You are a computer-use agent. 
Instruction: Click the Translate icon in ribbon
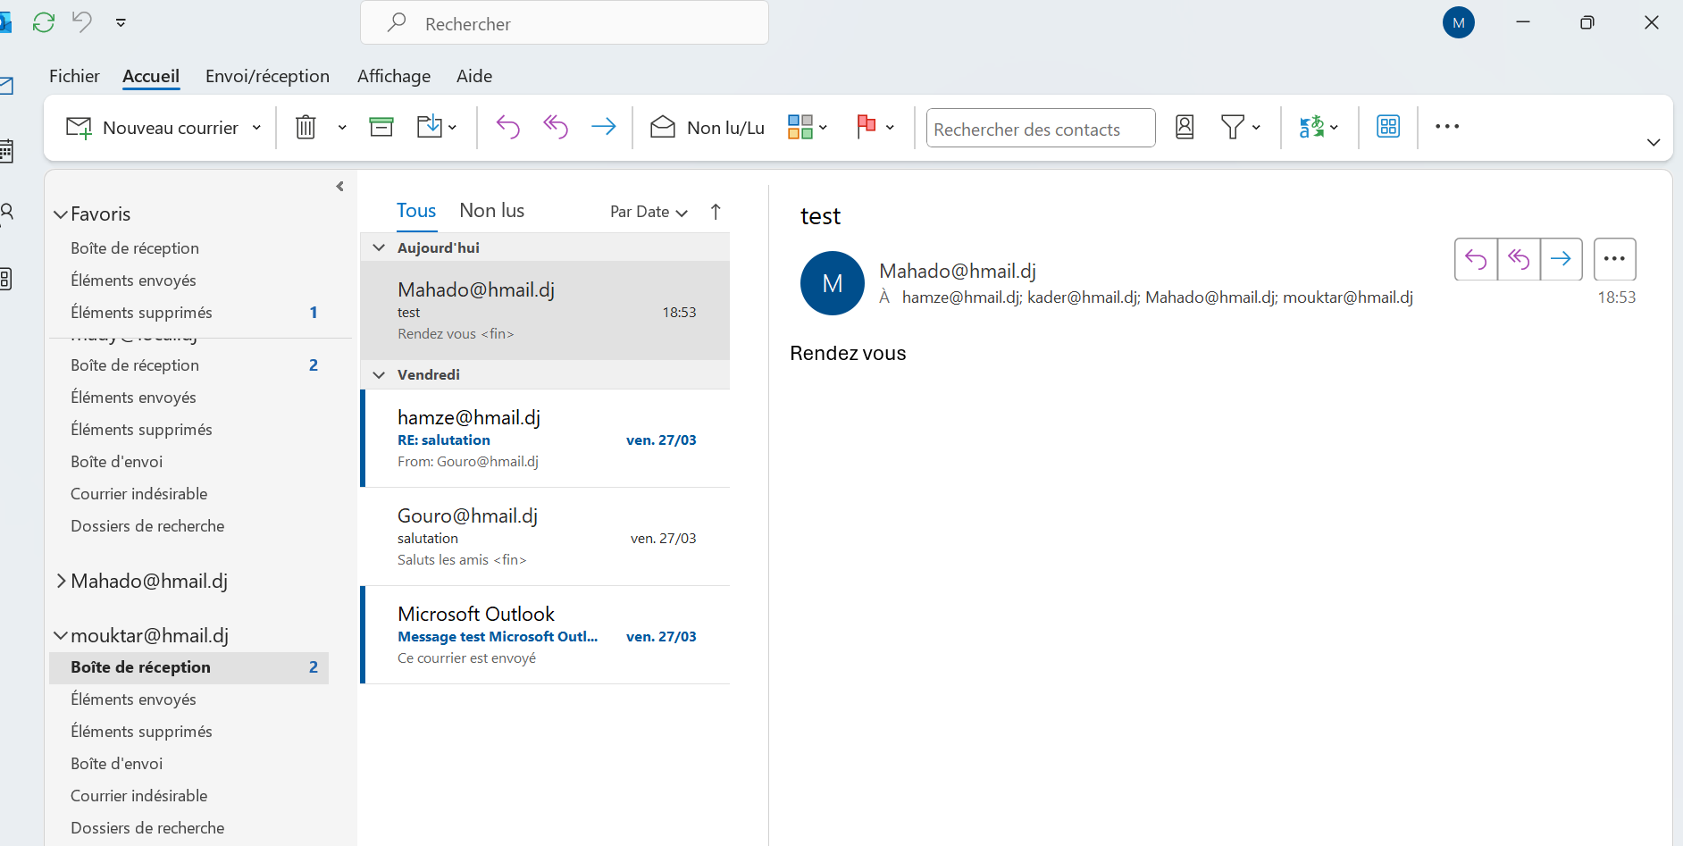tap(1311, 127)
